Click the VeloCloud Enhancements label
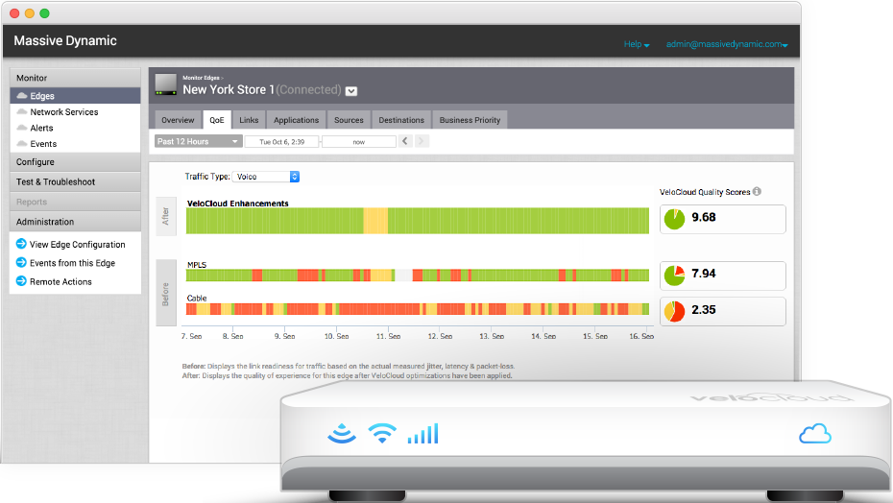893x503 pixels. [x=237, y=204]
